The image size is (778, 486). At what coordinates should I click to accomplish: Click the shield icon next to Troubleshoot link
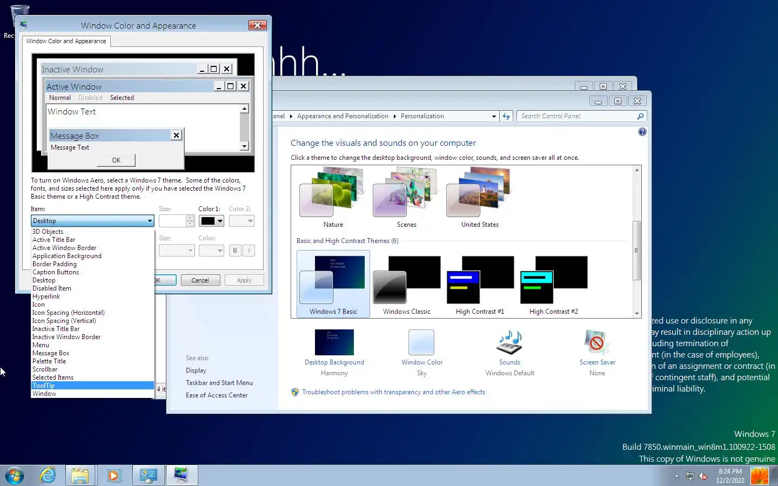295,392
